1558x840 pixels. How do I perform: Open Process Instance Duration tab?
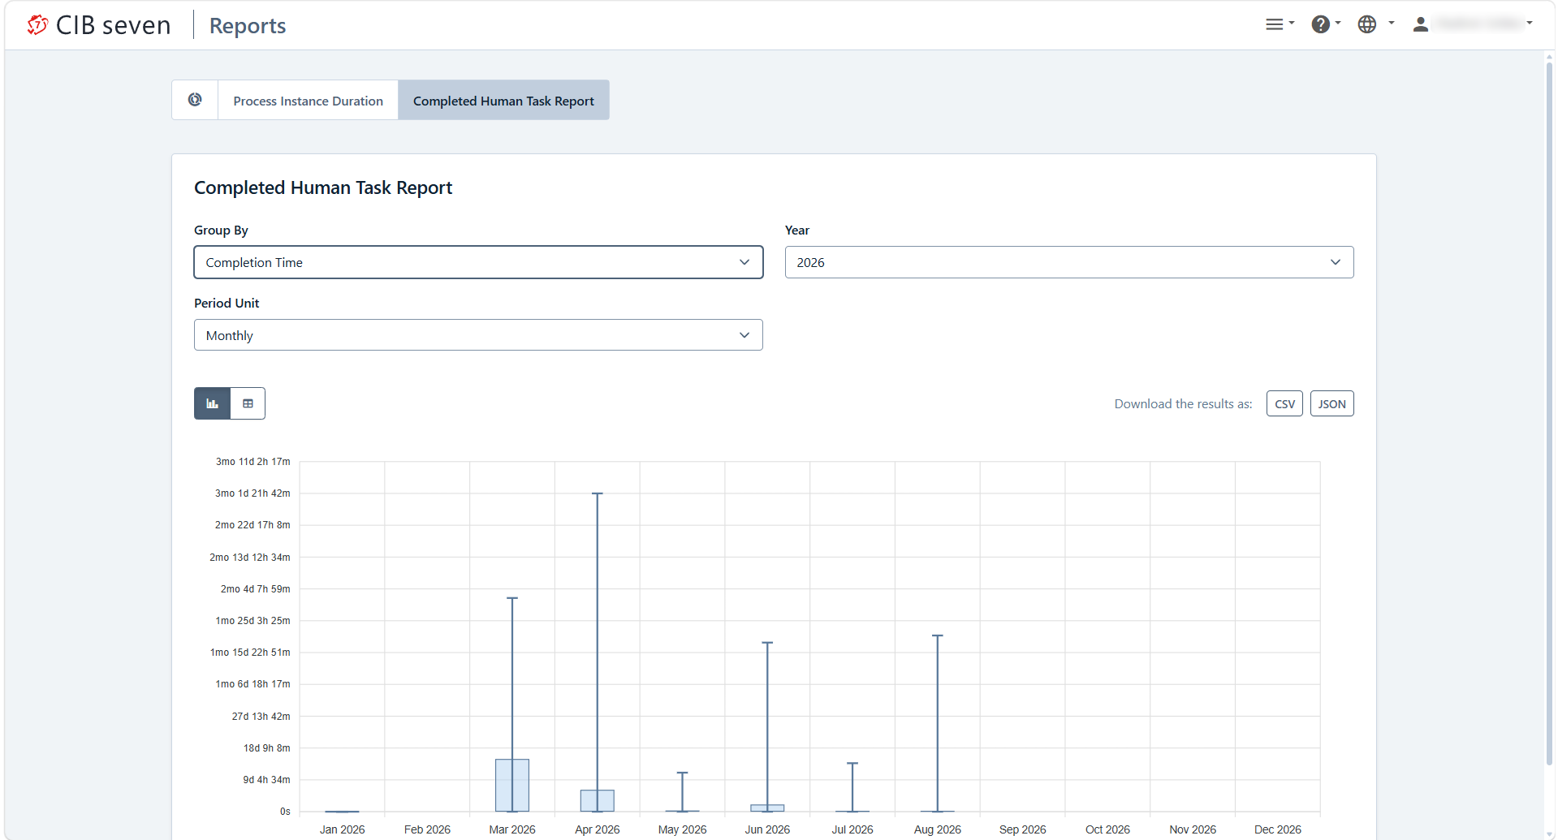point(308,101)
